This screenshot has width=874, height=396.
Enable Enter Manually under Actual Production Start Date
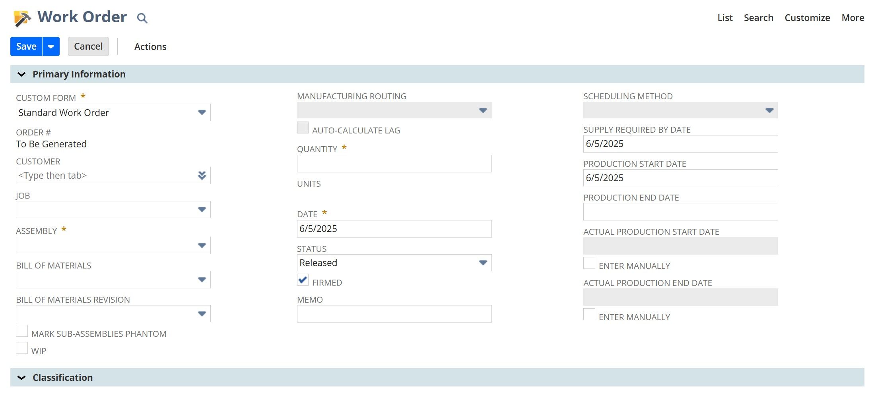click(x=588, y=263)
